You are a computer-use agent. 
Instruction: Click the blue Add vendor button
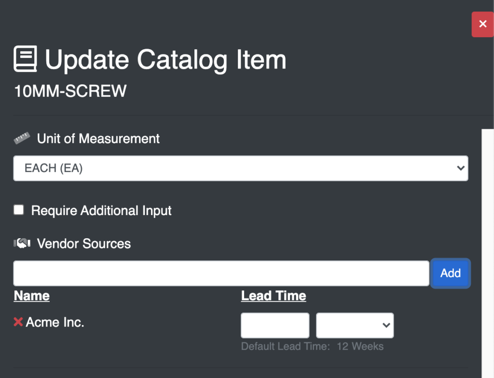point(451,273)
